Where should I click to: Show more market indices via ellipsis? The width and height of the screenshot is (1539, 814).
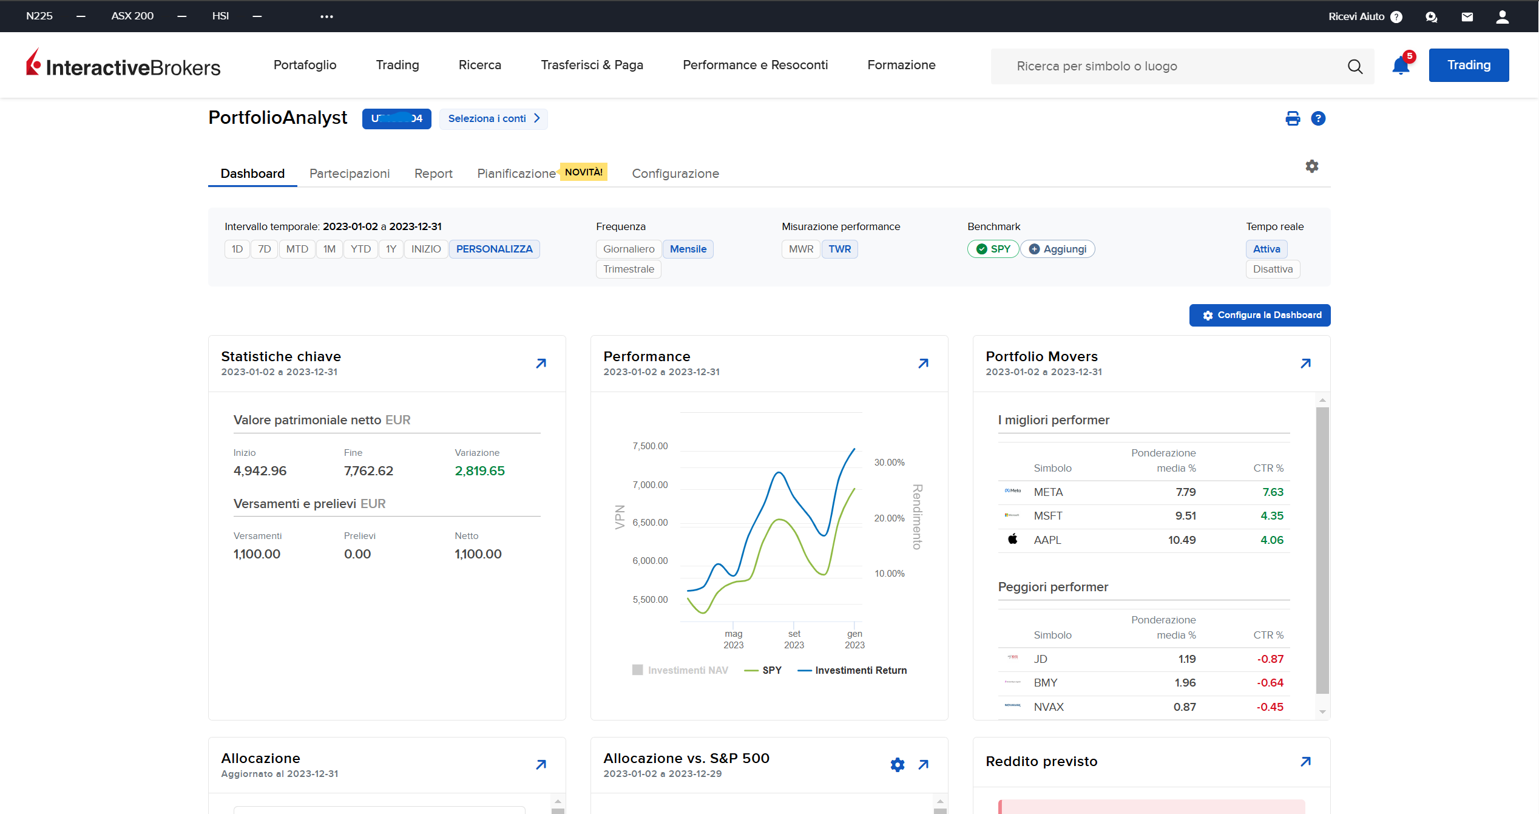(x=326, y=16)
